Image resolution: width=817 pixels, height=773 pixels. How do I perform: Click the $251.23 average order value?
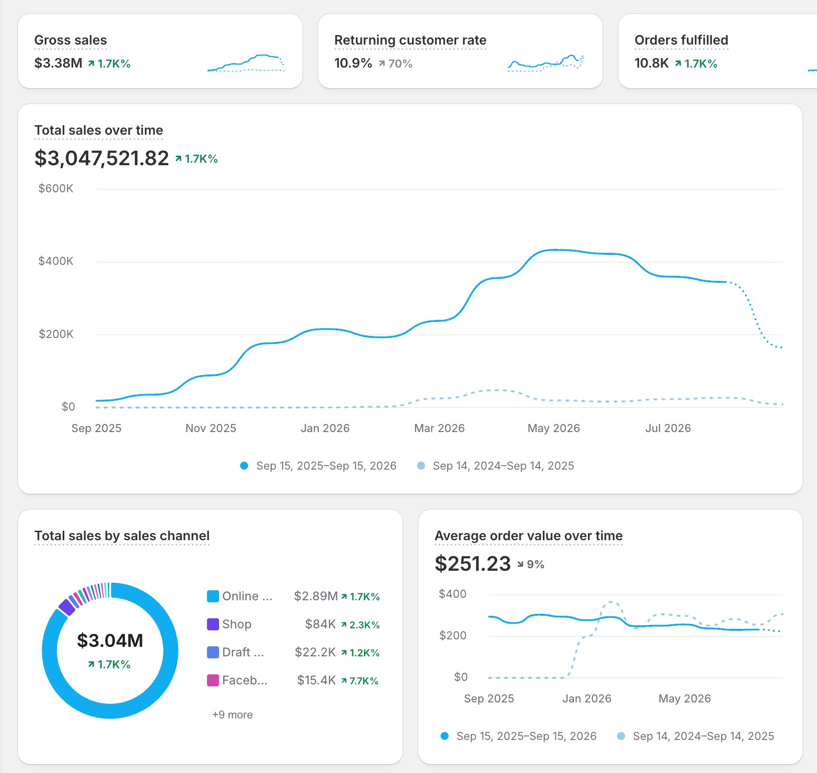pyautogui.click(x=472, y=564)
